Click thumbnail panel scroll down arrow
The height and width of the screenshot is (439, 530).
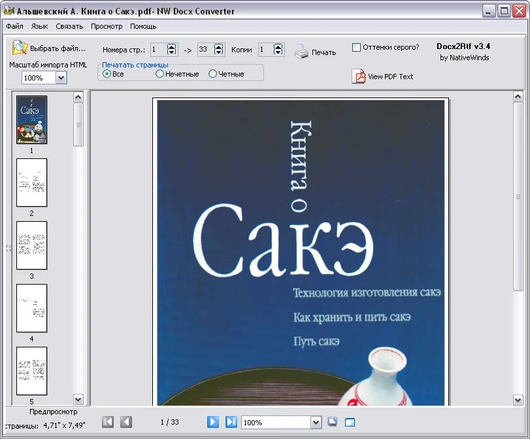(x=78, y=399)
